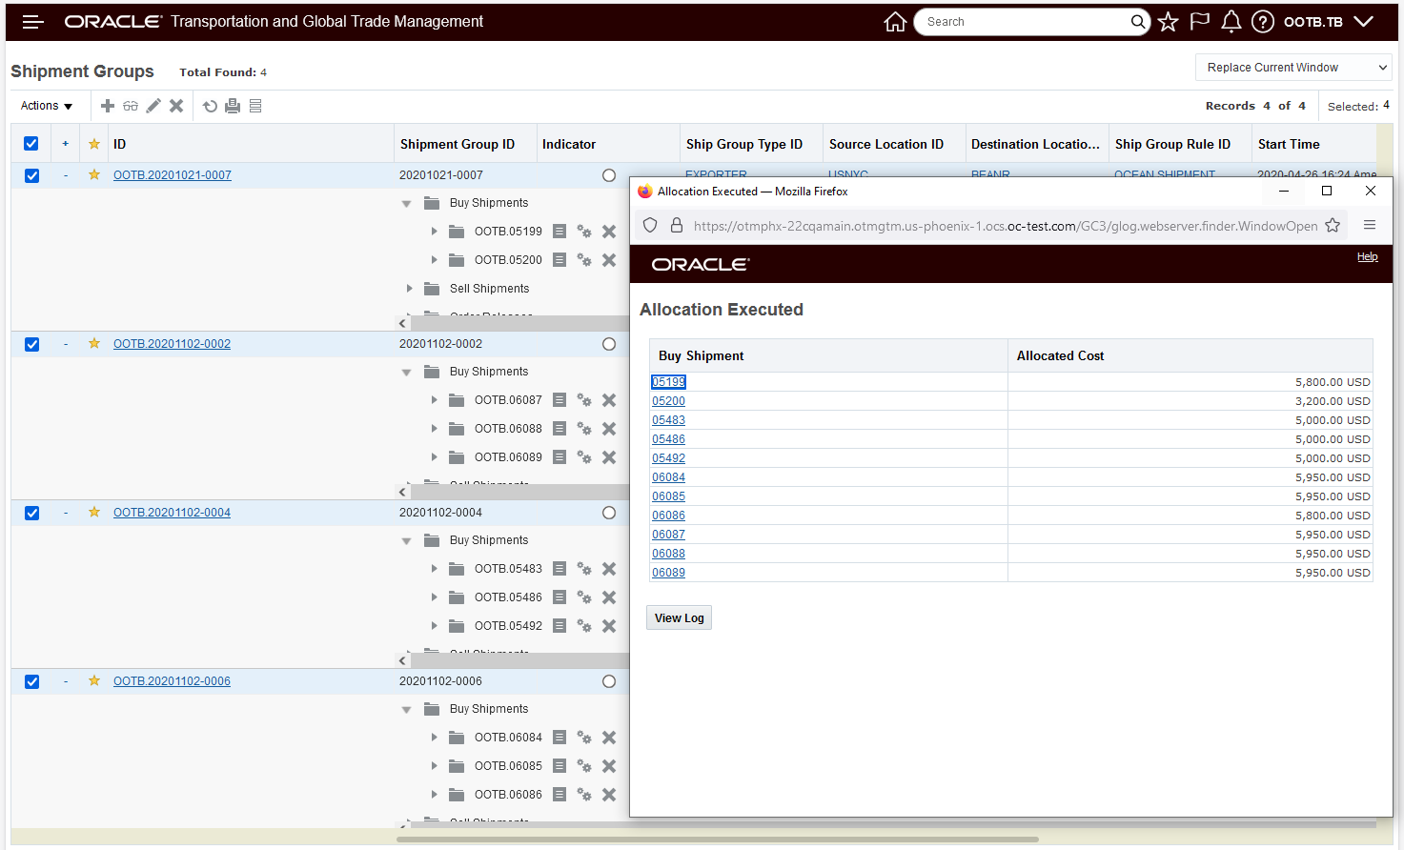Open the Help link in the popup
Viewport: 1404px width, 850px height.
[1368, 256]
